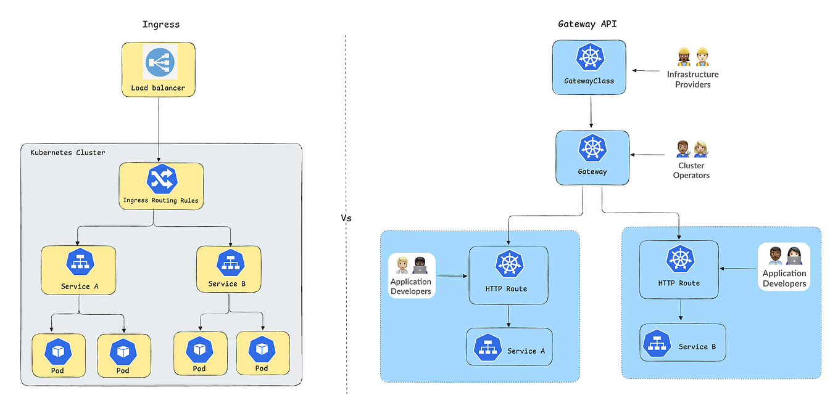Select the Ingress Routing Rules icon
The image size is (838, 419).
(160, 179)
